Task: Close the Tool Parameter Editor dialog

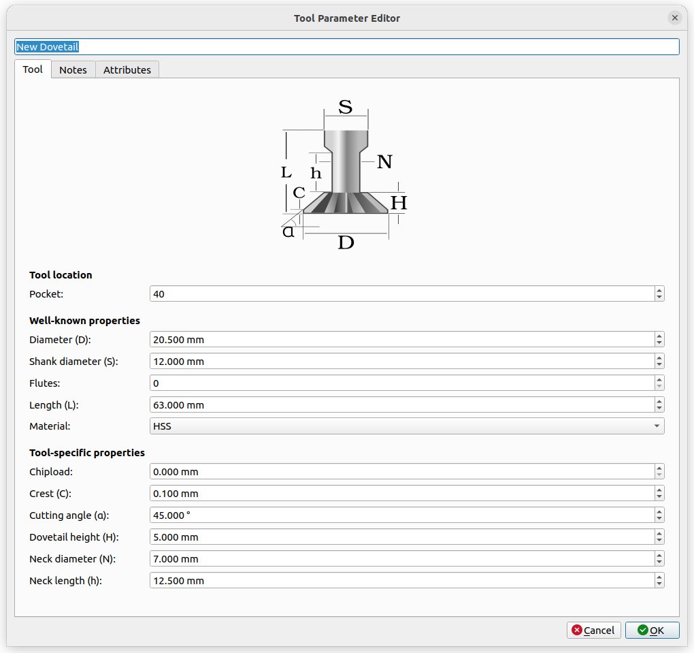Action: point(674,18)
